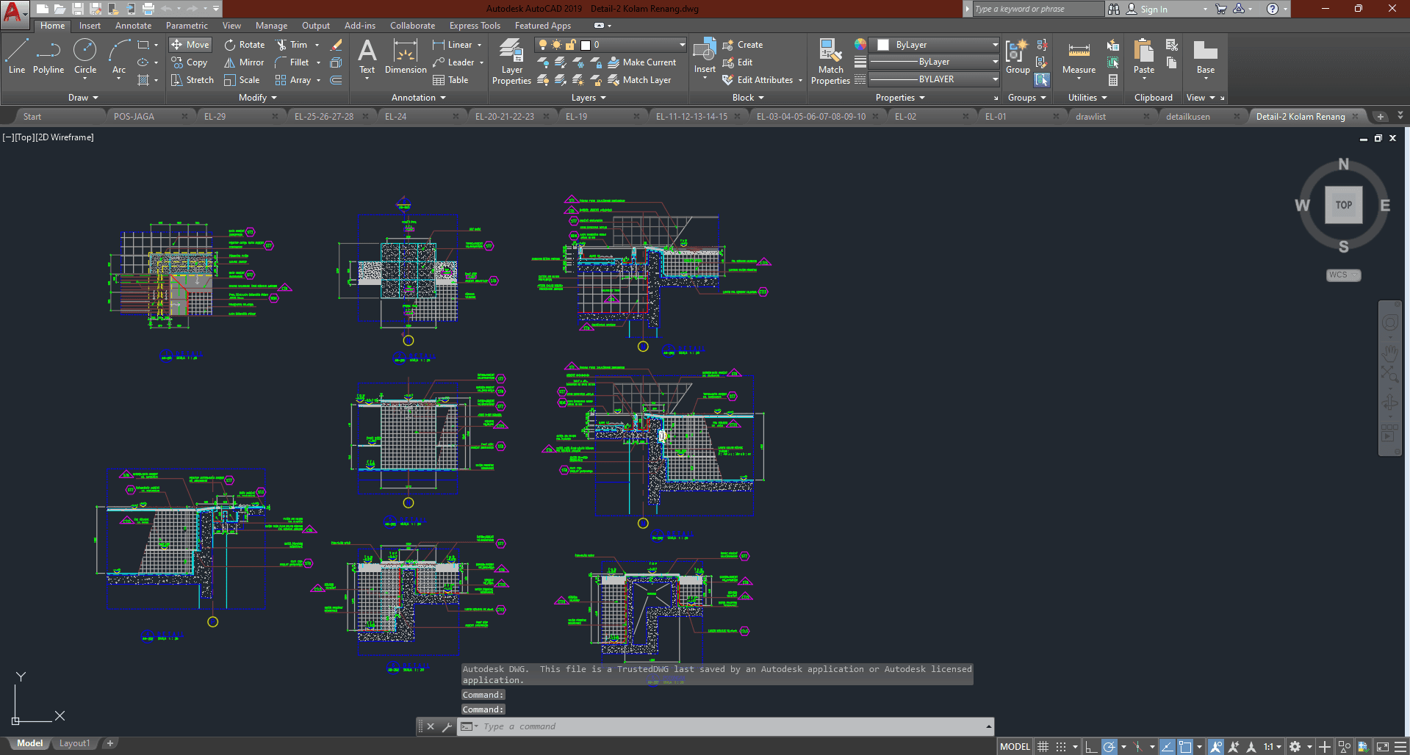1410x755 pixels.
Task: Click Make Current layer button
Action: click(x=642, y=62)
